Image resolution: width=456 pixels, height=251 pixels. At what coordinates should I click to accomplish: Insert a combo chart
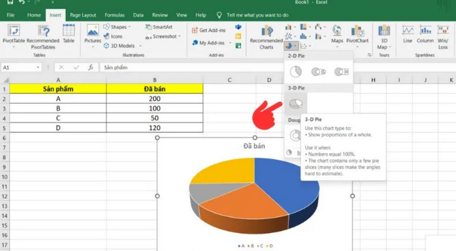click(x=320, y=36)
